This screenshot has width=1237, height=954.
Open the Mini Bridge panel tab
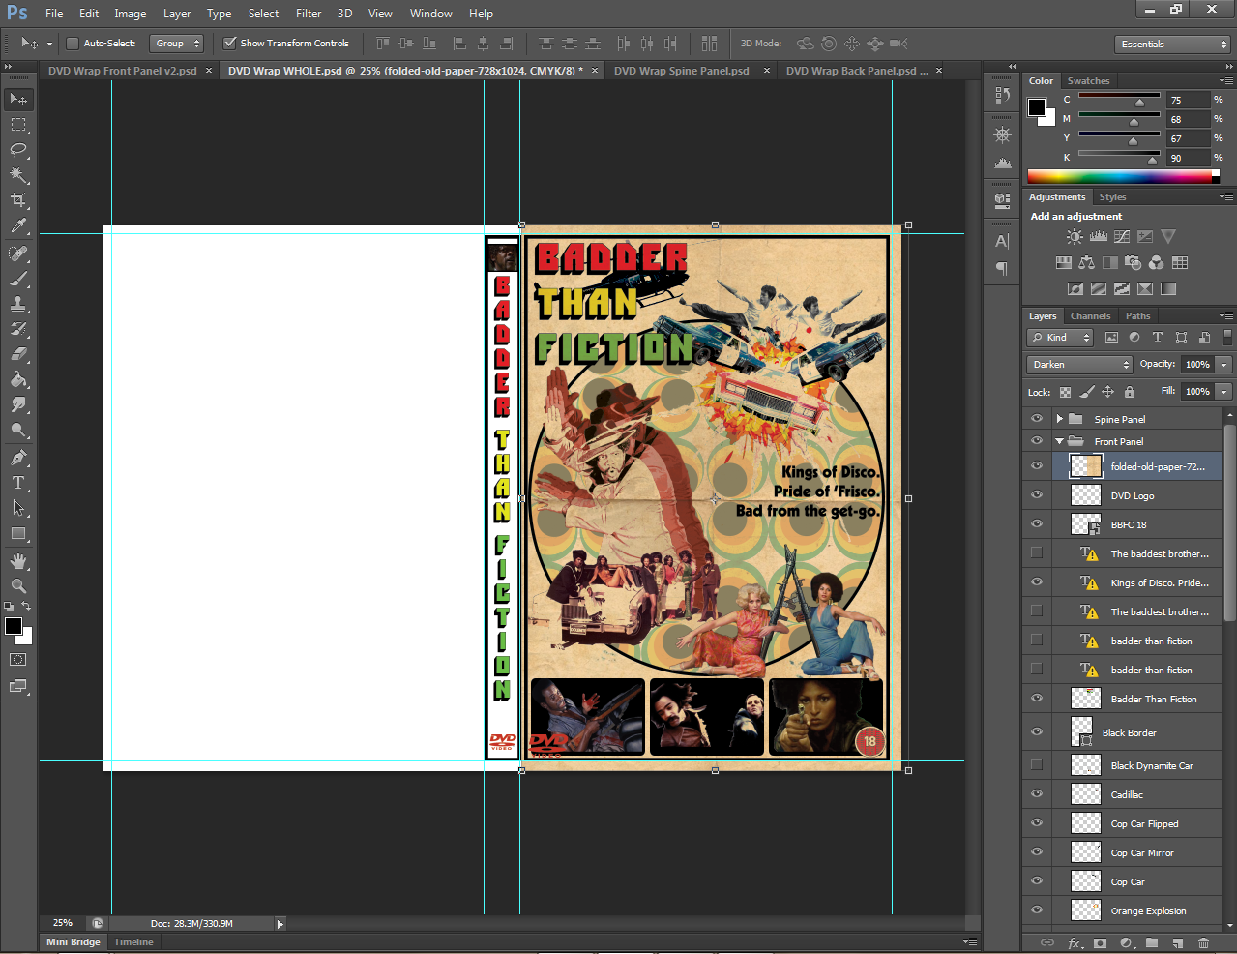pos(74,942)
